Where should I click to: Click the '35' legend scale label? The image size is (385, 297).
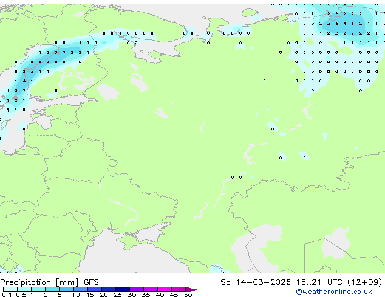coord(146,295)
